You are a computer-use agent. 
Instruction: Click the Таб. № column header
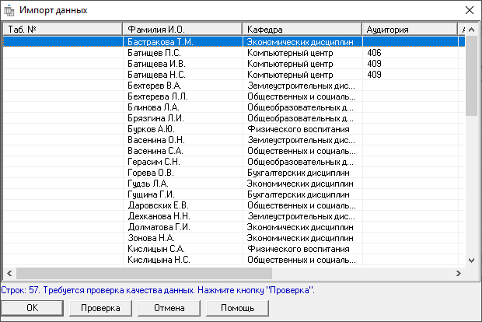coord(62,30)
